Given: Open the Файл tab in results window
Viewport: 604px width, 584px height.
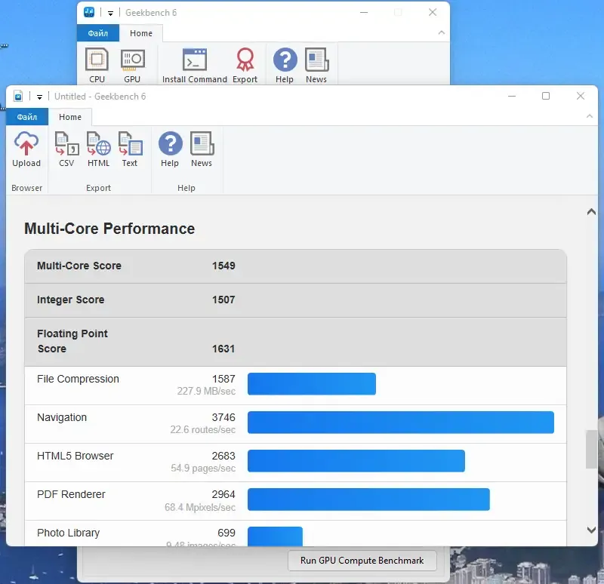Looking at the screenshot, I should point(27,117).
